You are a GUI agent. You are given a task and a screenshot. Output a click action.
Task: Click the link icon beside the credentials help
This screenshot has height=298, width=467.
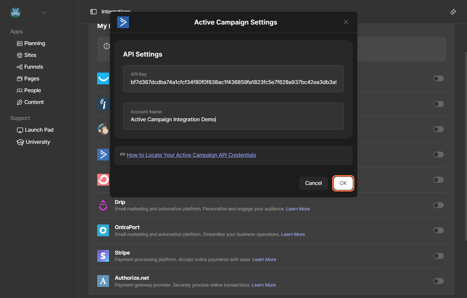tap(122, 154)
